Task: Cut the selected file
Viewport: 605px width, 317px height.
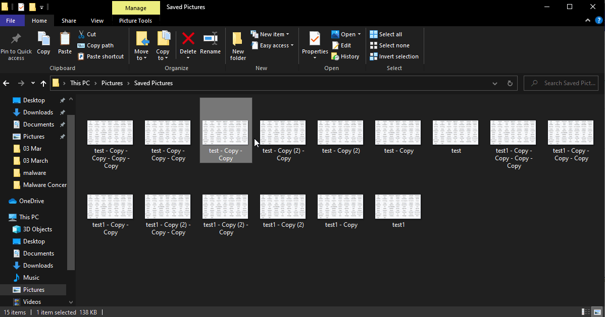Action: pos(87,34)
